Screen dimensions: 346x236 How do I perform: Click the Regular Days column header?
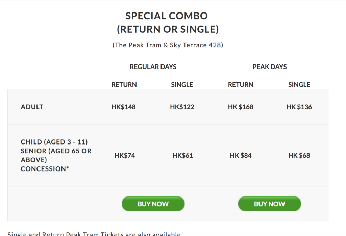click(x=153, y=67)
